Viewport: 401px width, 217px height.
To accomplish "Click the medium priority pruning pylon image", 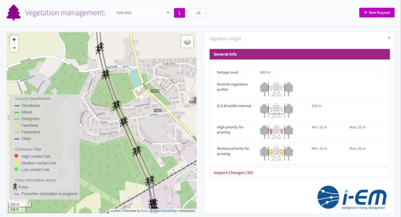I will (x=277, y=153).
